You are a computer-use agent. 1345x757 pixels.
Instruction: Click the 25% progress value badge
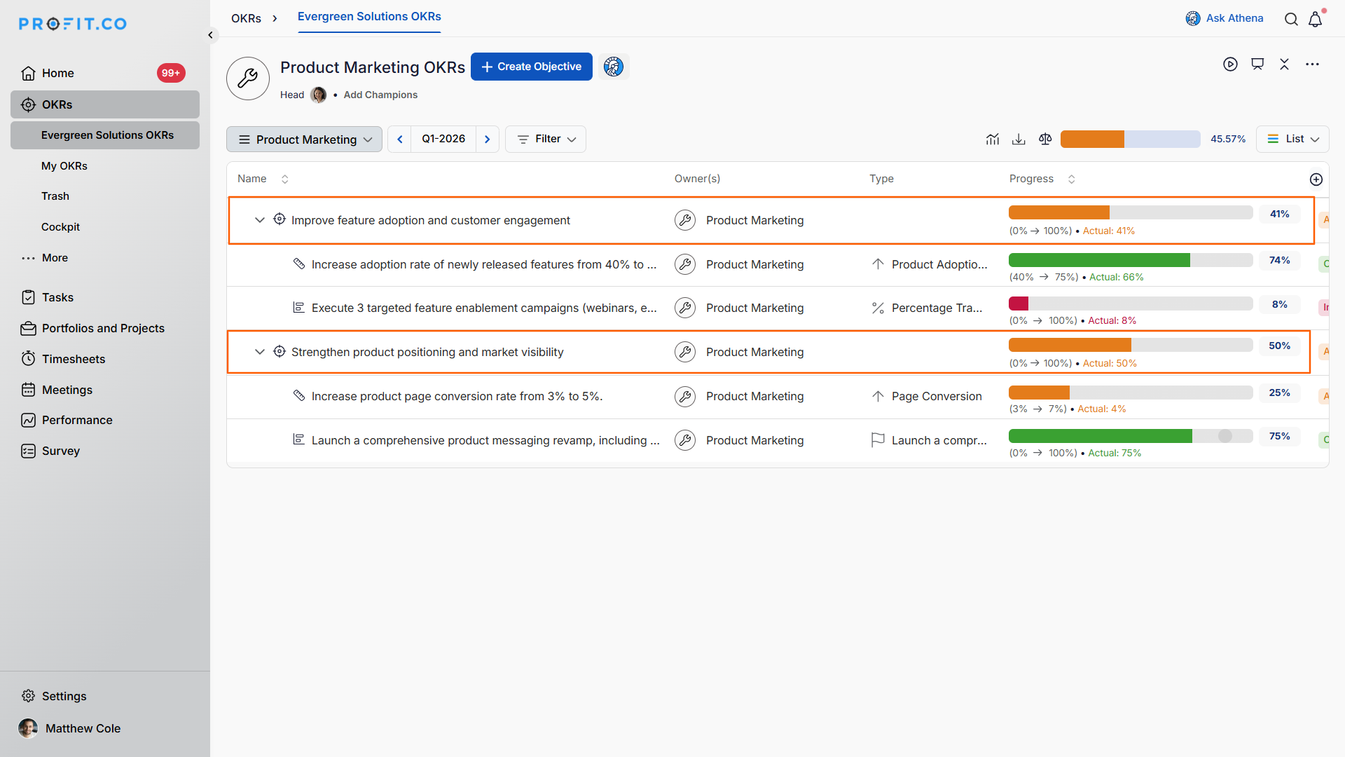1280,393
